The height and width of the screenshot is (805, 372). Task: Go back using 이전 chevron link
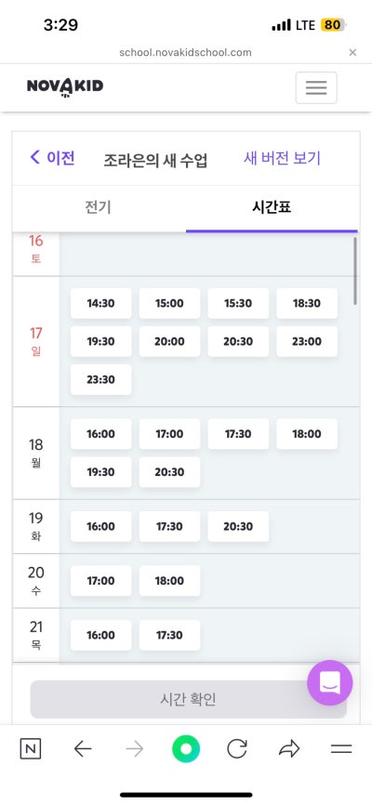coord(52,158)
